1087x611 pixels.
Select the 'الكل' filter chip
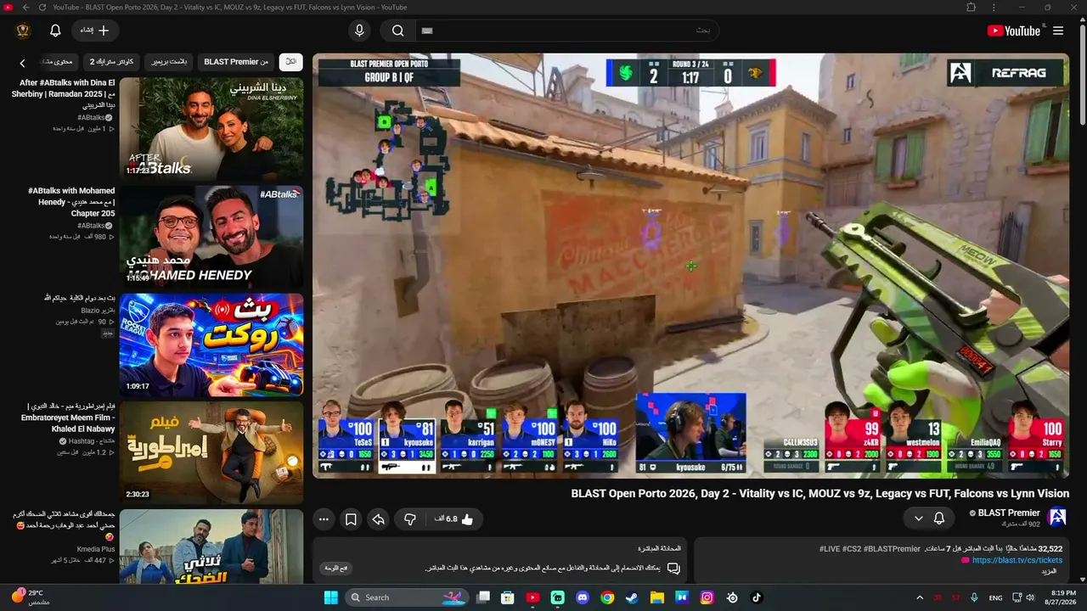point(291,62)
